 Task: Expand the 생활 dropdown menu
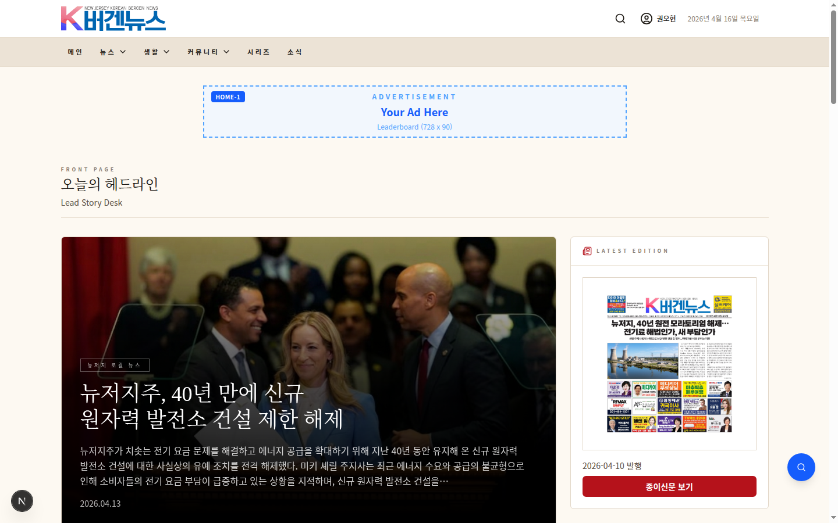tap(155, 52)
